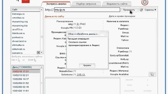Image resolution: width=168 pixels, height=94 pixels.
Task: Click the HotLog label
Action: click(125, 59)
